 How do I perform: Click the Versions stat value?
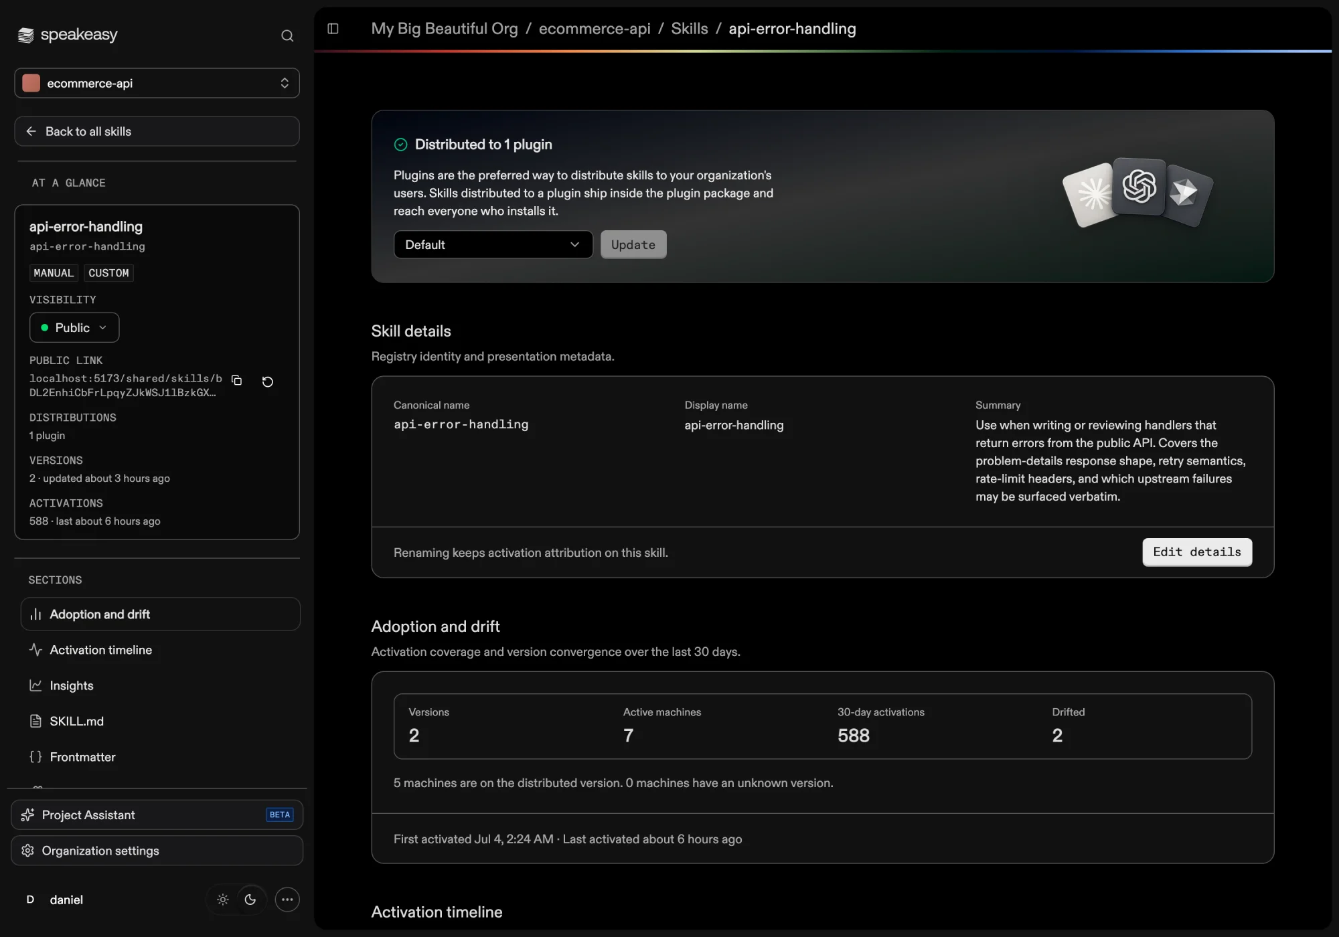tap(414, 736)
